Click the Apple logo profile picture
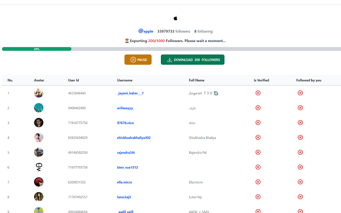The height and width of the screenshot is (213, 341). click(x=175, y=18)
